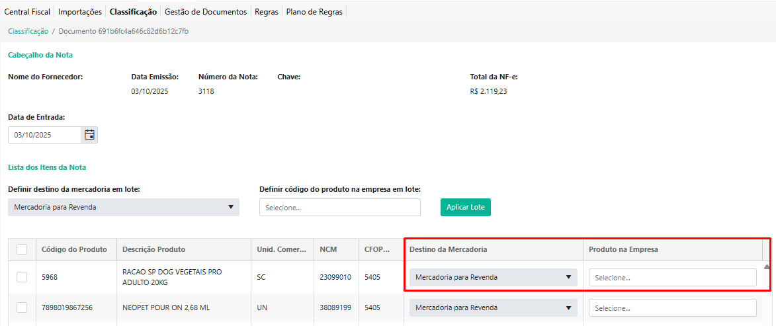Check the row for product 5968
Image resolution: width=776 pixels, height=326 pixels.
(x=22, y=277)
